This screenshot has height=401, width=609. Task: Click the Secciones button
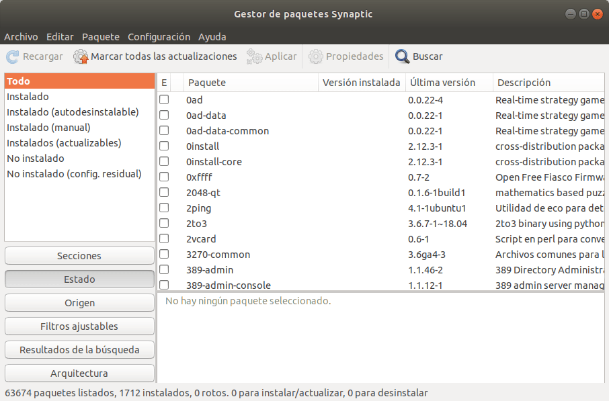pos(79,255)
